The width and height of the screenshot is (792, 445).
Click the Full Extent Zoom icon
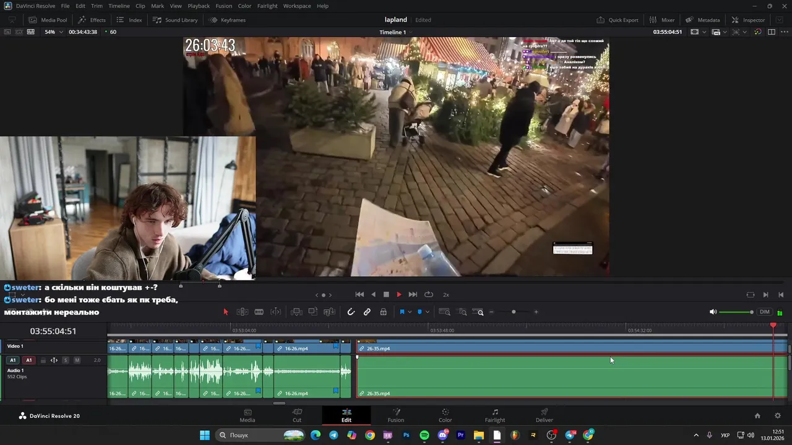[x=444, y=312]
